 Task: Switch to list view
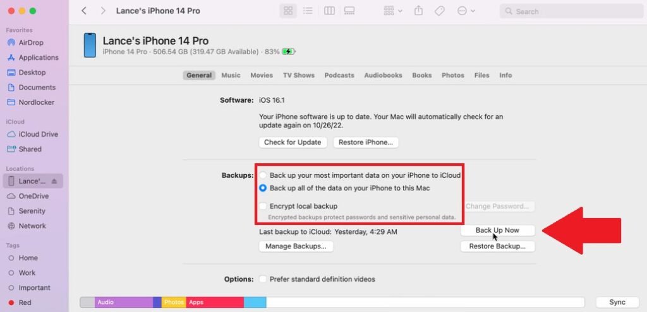click(308, 11)
